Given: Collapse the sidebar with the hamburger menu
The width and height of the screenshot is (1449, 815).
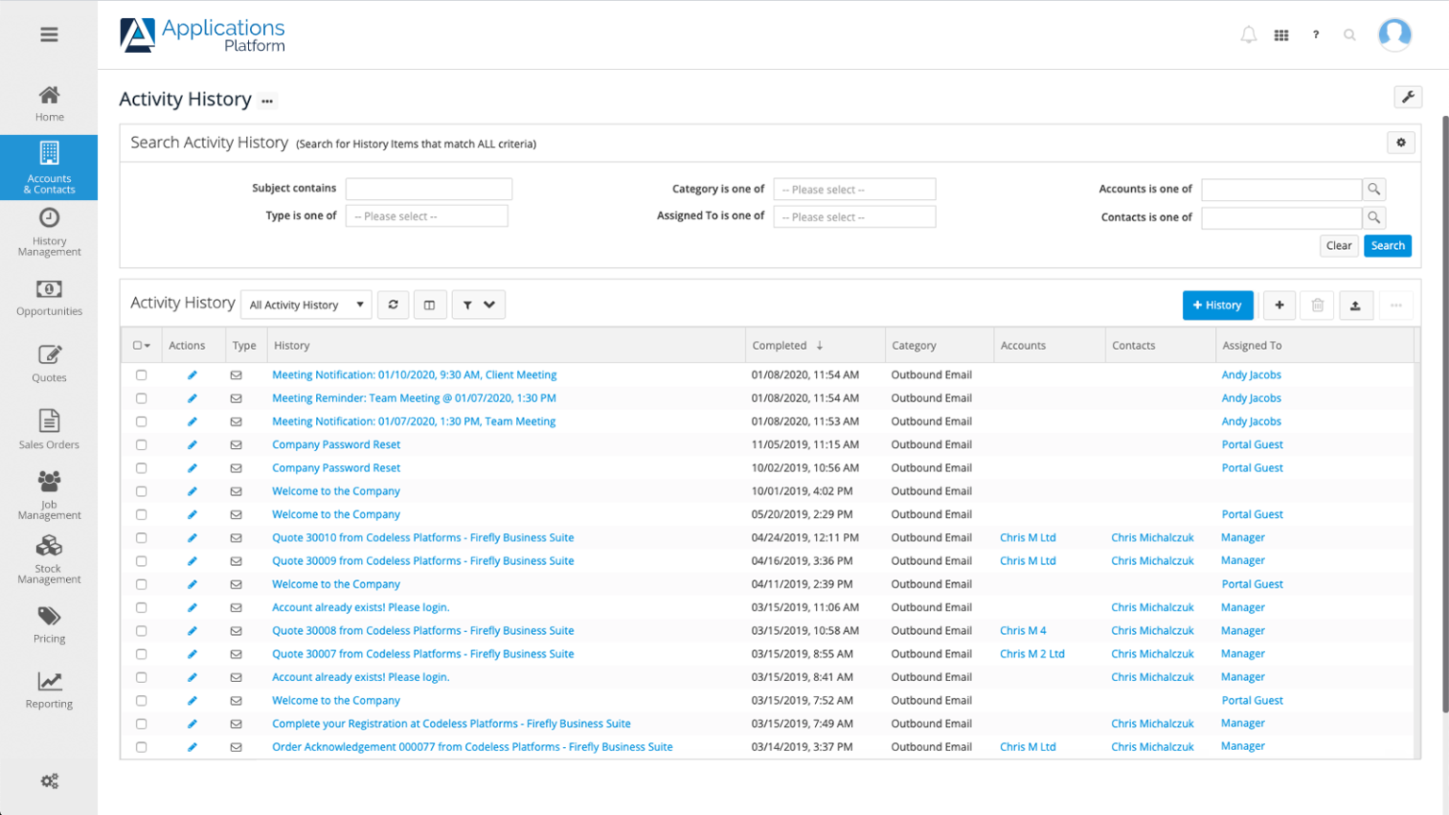Looking at the screenshot, I should (x=48, y=34).
